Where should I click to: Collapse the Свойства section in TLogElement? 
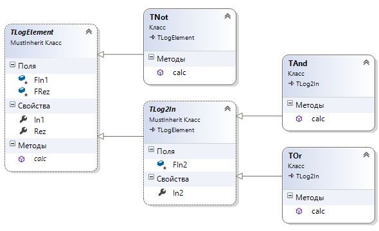point(12,105)
